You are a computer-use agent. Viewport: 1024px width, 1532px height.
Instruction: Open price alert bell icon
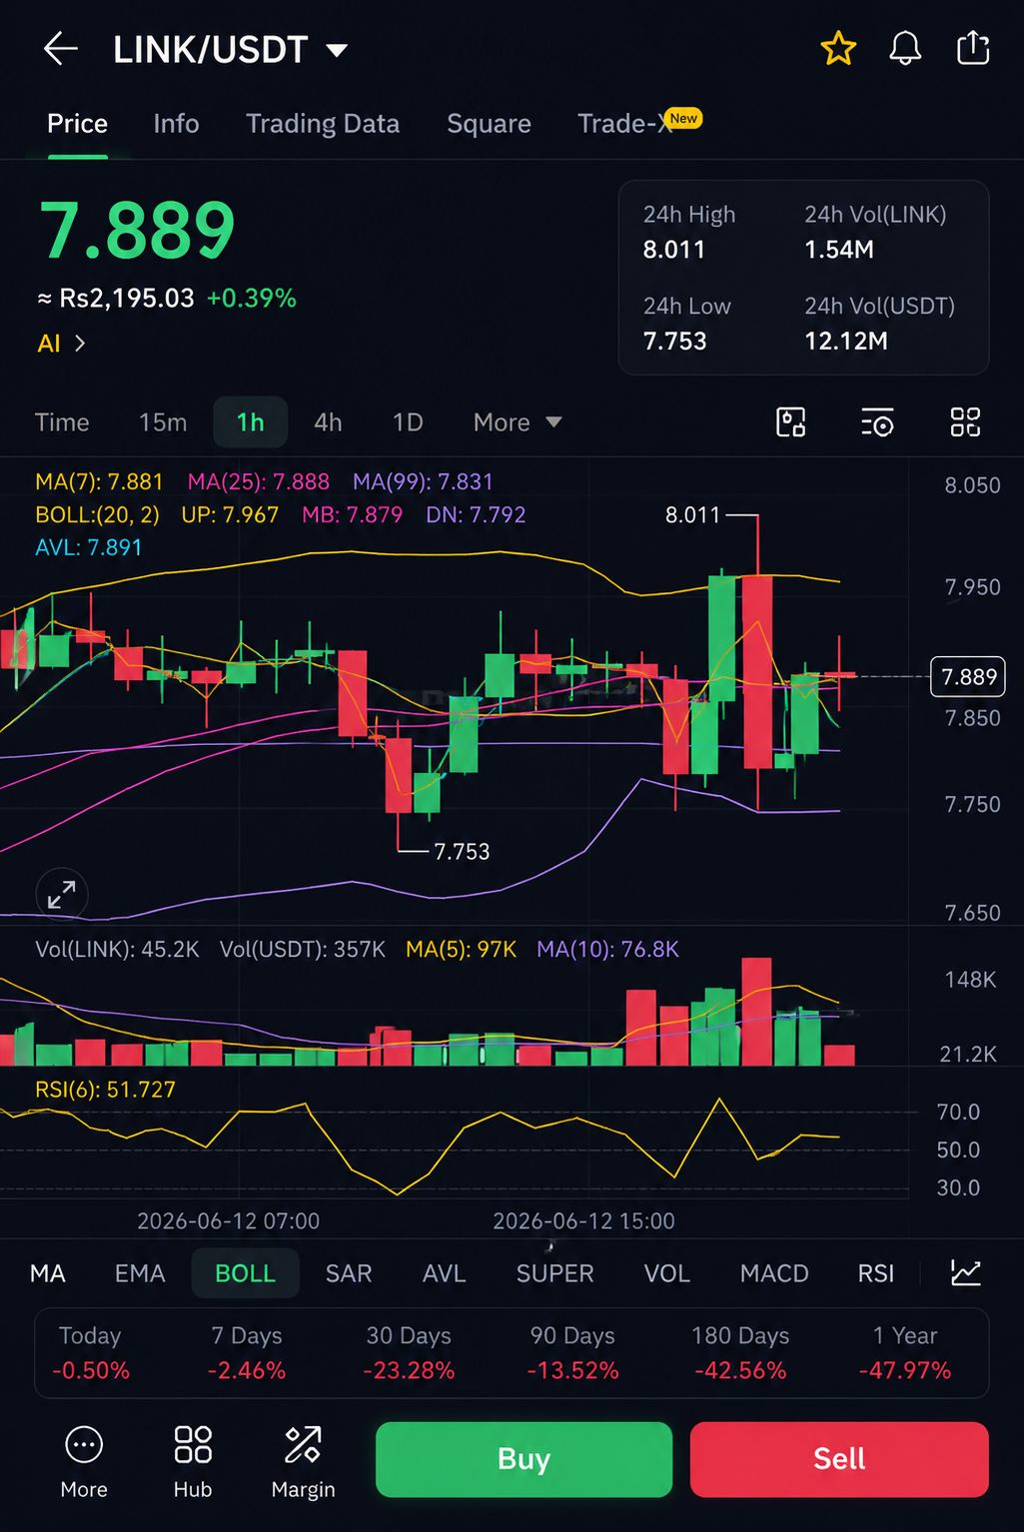905,48
